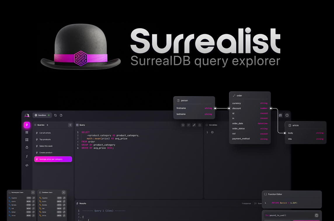Click editor role badge for namespace Augustus
The height and width of the screenshot is (221, 334).
pos(29,198)
